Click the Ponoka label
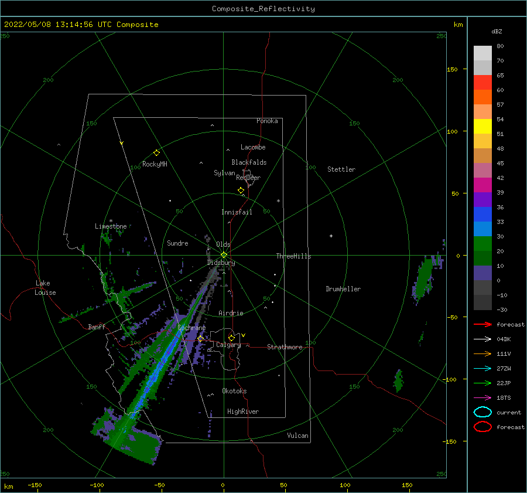The image size is (527, 493). pos(267,121)
